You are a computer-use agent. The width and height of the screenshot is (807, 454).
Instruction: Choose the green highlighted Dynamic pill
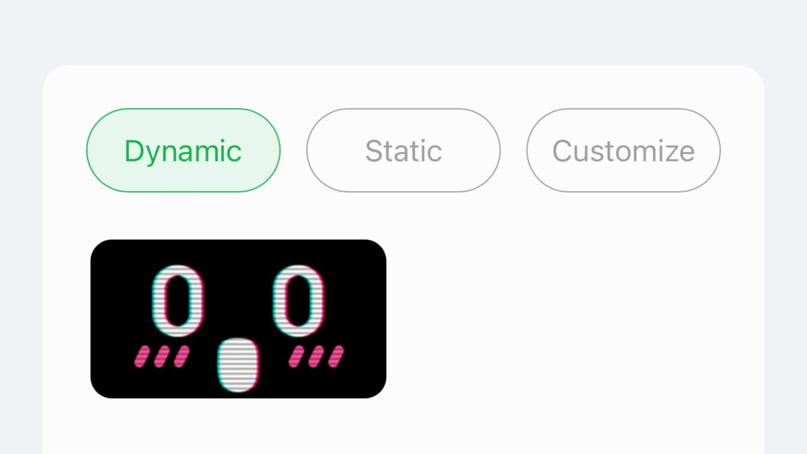pos(183,151)
